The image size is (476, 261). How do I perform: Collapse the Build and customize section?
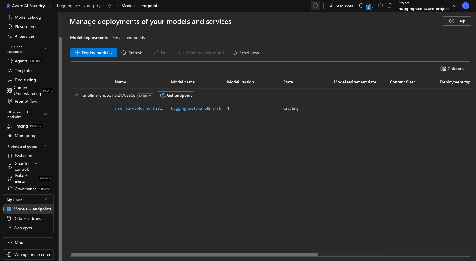click(46, 49)
